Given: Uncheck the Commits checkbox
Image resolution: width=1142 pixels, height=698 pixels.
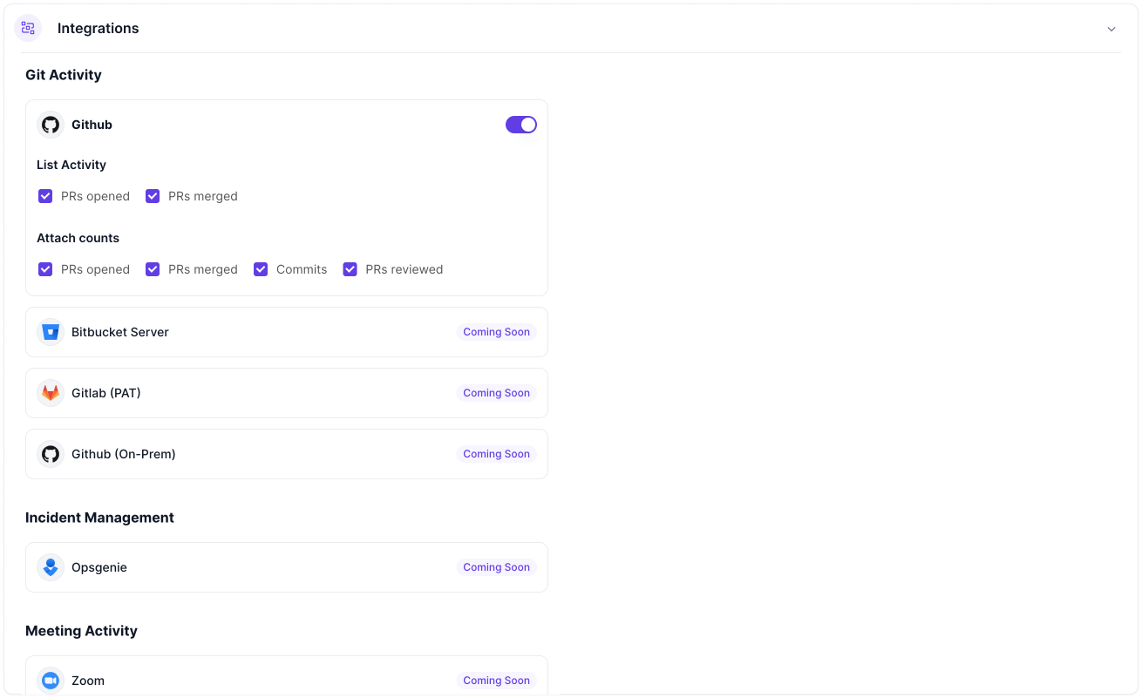Looking at the screenshot, I should (x=261, y=269).
